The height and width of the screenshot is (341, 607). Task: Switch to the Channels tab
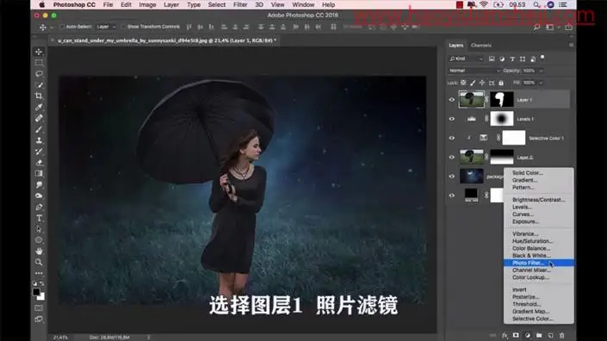coord(481,46)
